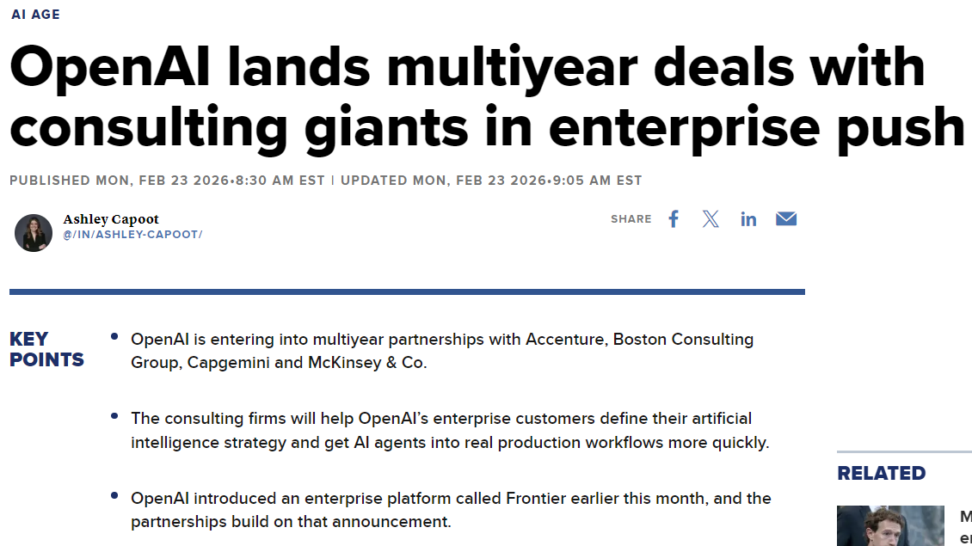Click the KEY POINTS heading
This screenshot has height=546, width=972.
(x=46, y=349)
